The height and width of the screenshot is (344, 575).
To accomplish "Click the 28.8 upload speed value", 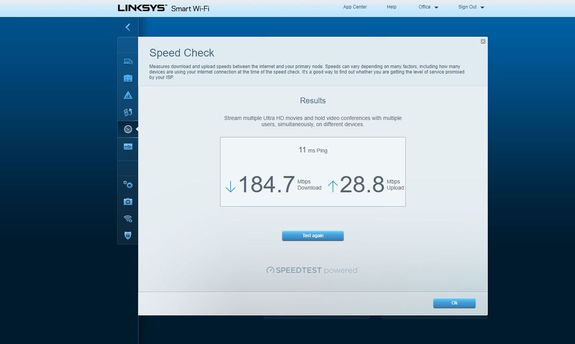I will 362,184.
